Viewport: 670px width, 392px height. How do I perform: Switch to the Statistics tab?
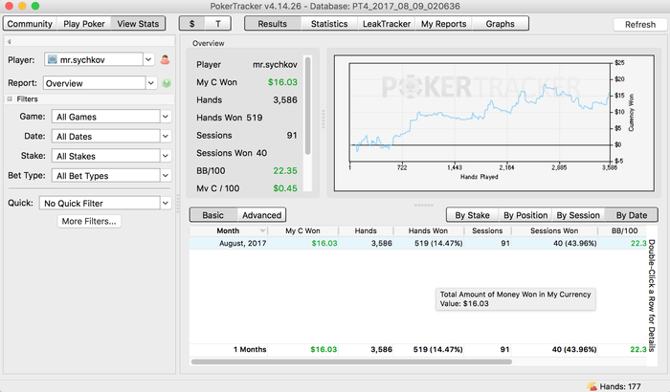[329, 24]
